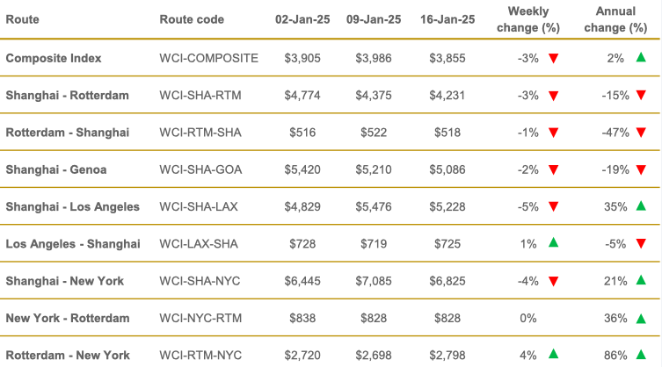Click the green weekly arrow in Los Angeles - Shanghai row
662x367 pixels.
click(x=554, y=242)
